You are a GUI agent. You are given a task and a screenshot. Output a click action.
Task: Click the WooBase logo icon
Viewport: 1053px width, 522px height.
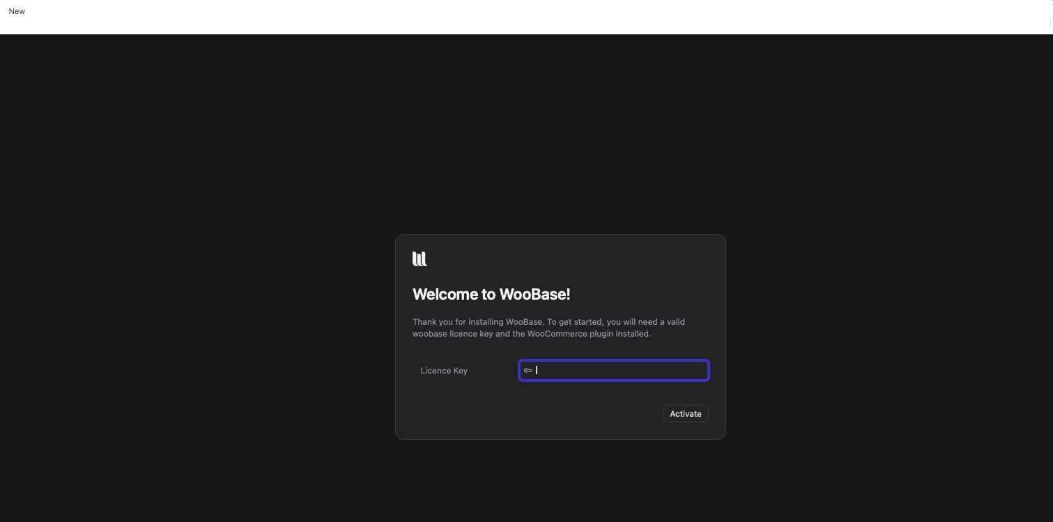click(420, 259)
